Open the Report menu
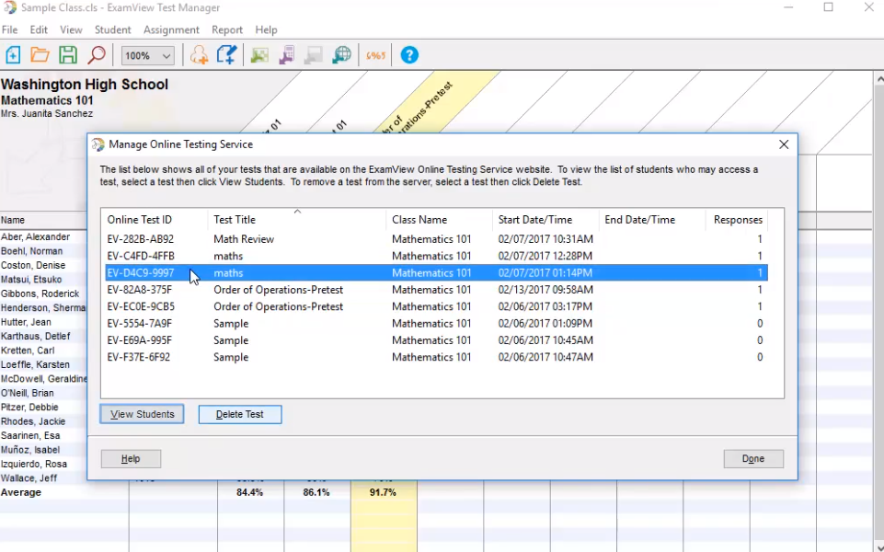The height and width of the screenshot is (552, 884). tap(226, 29)
